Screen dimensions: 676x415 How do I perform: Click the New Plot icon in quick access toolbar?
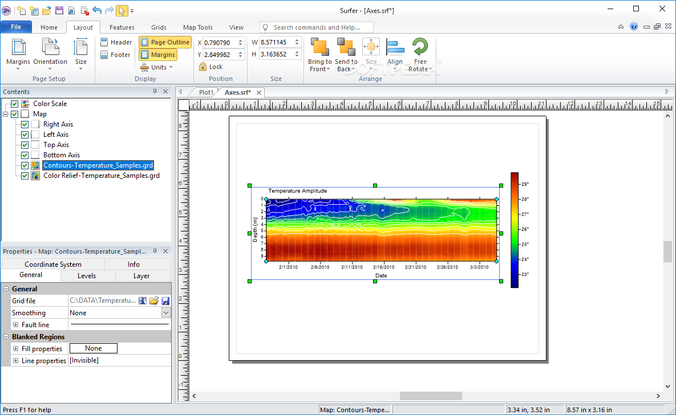(21, 10)
